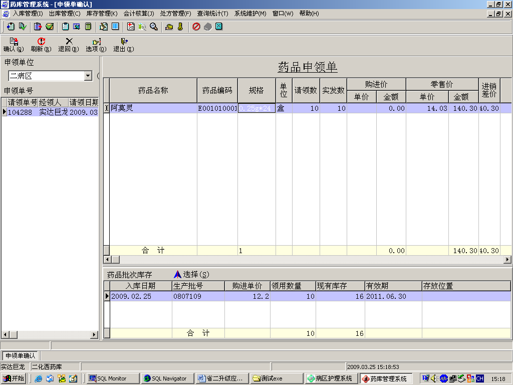
Task: Click the 刷新(R) refresh icon
Action: click(41, 42)
